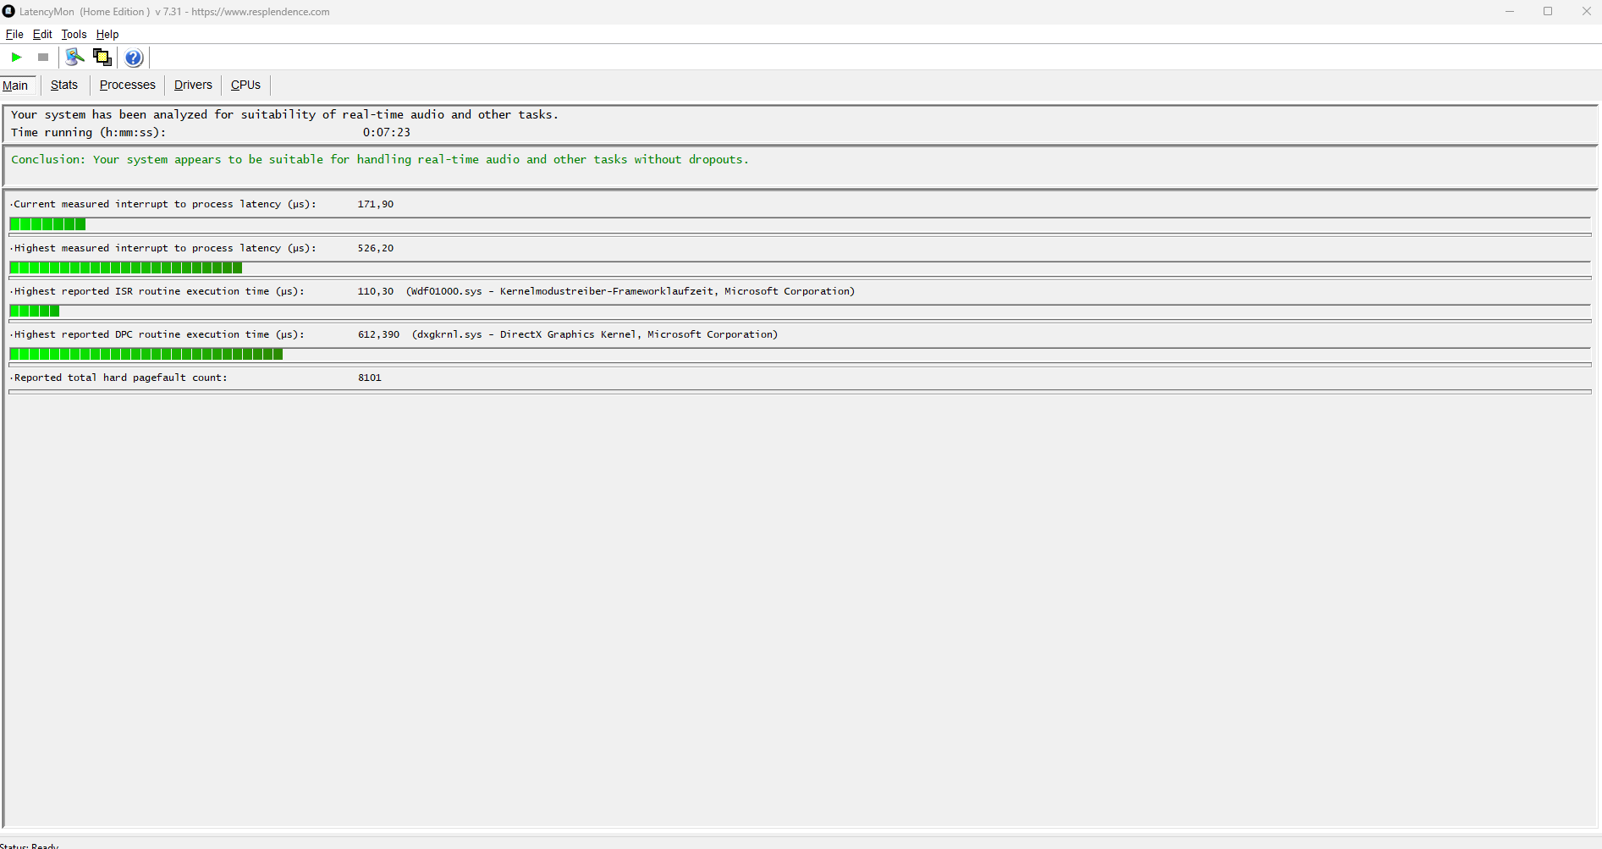Screen dimensions: 1602x849
Task: Click the 'Time running (h:mm:ss):' label
Action: (88, 133)
